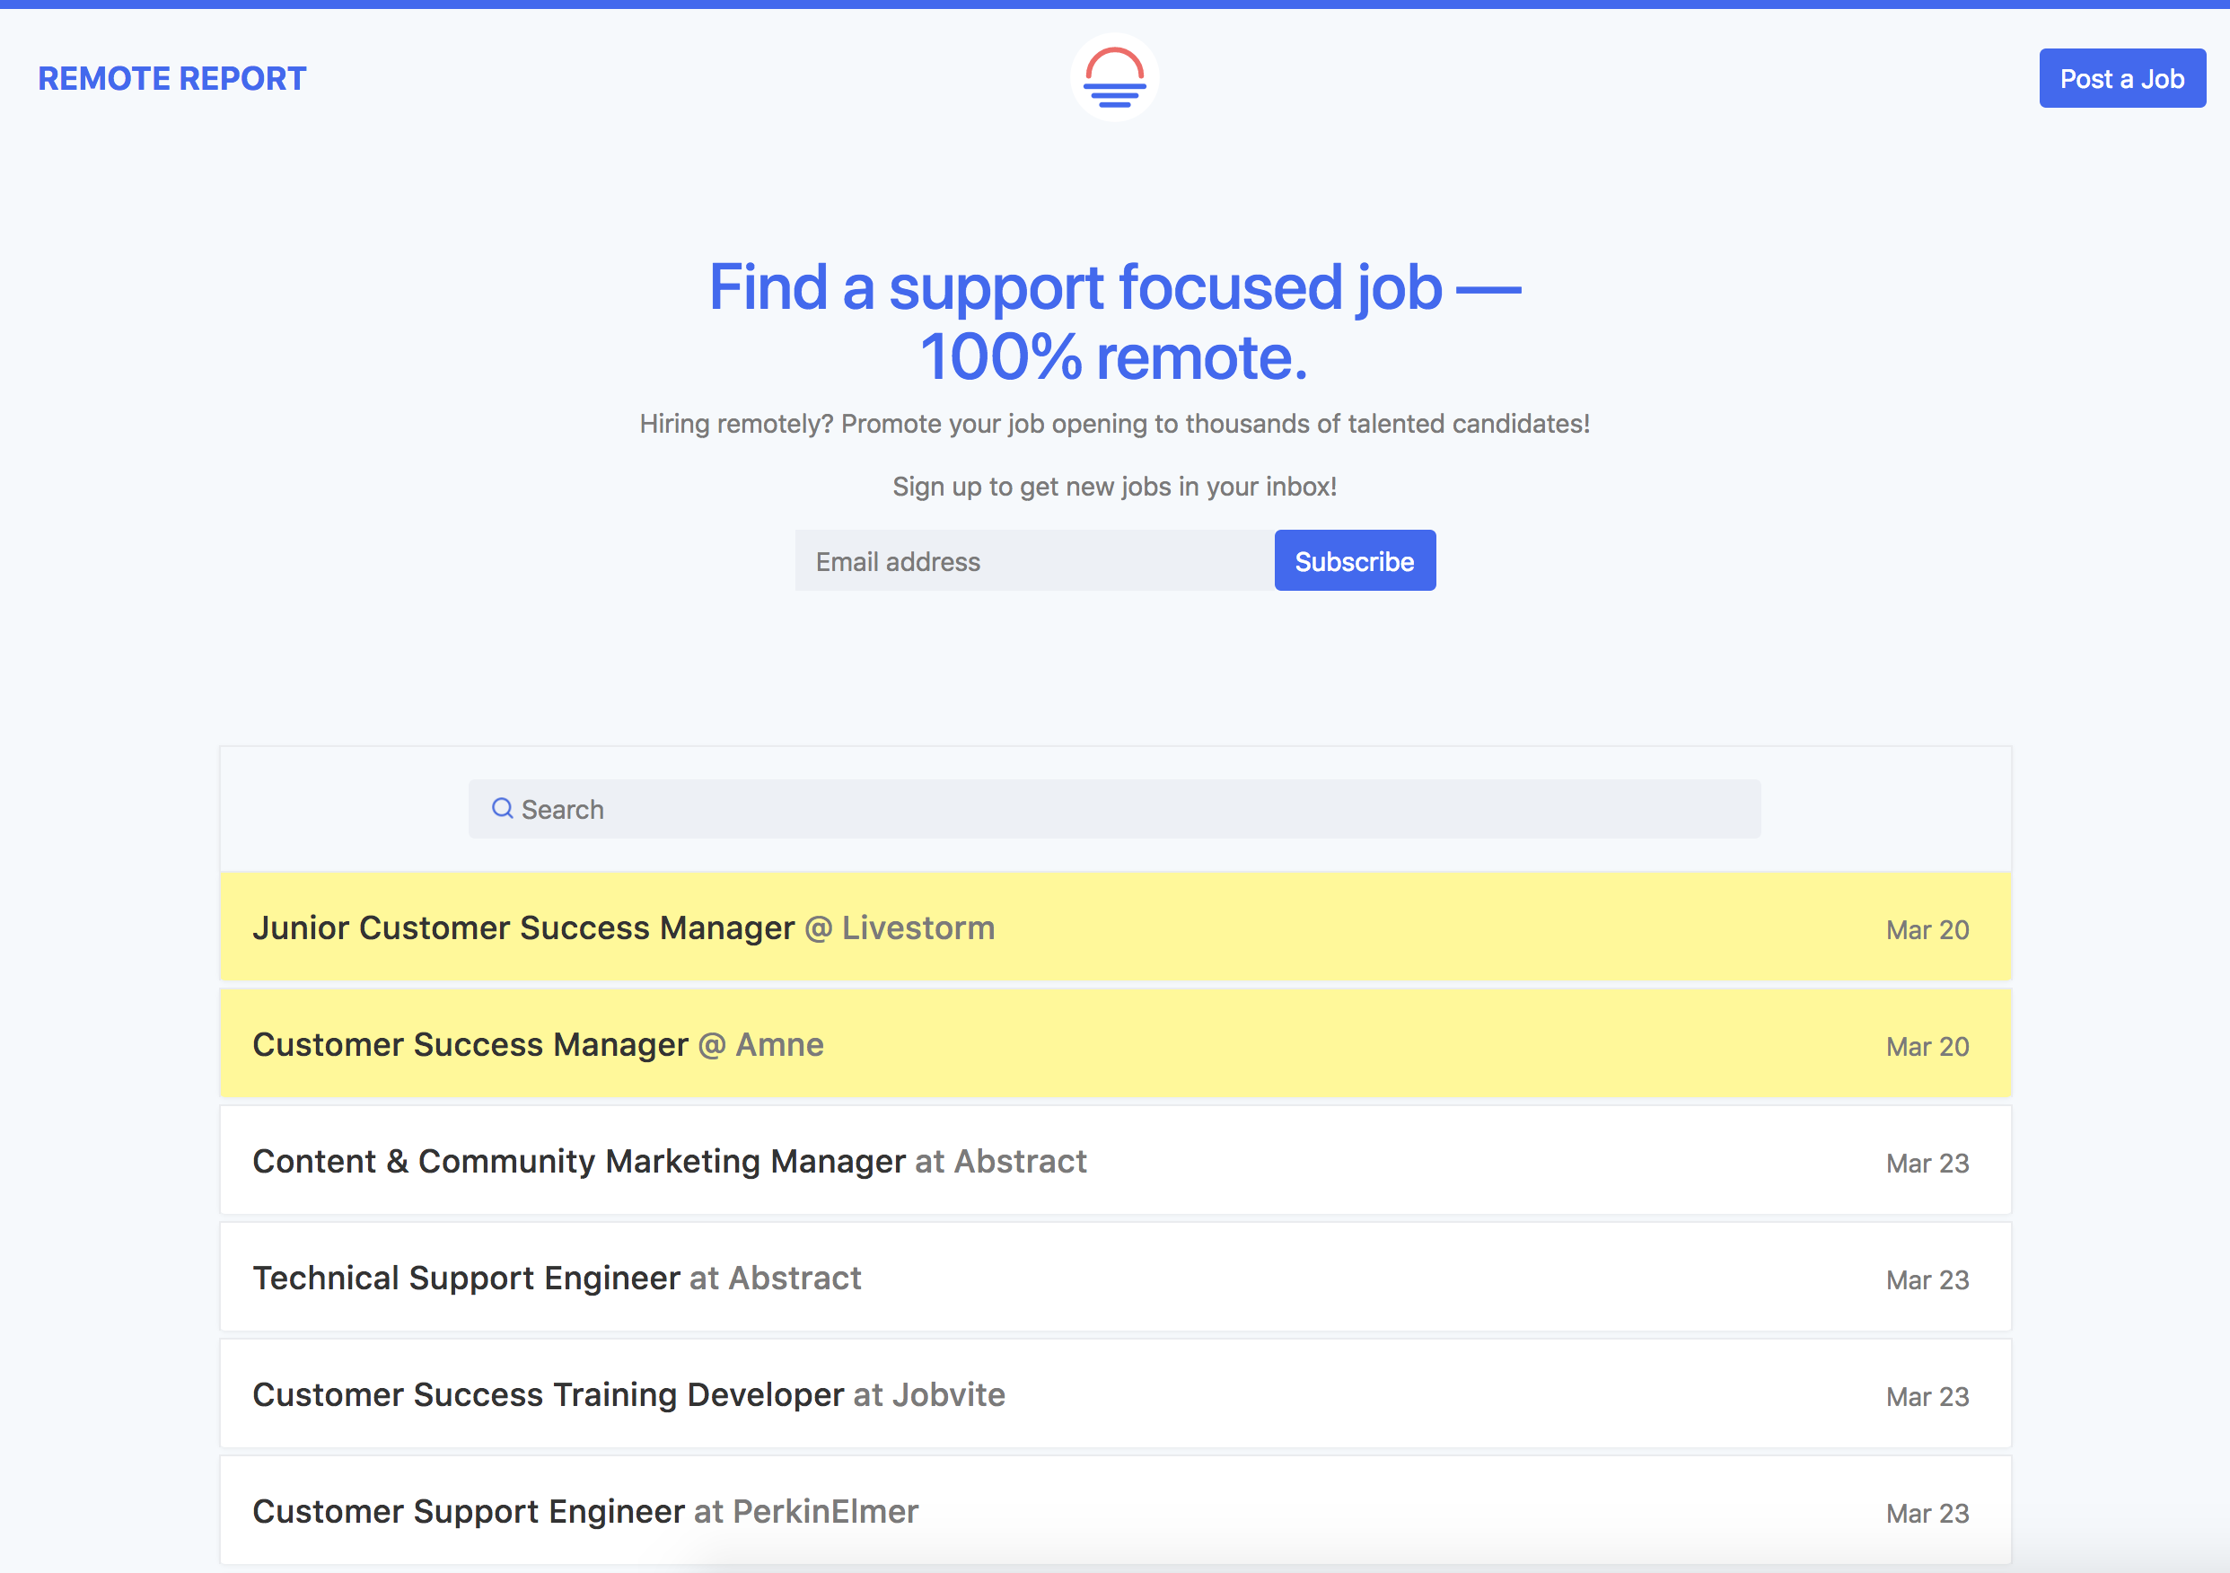
Task: Click Mar 23 date on Jobvite row
Action: click(x=1927, y=1396)
